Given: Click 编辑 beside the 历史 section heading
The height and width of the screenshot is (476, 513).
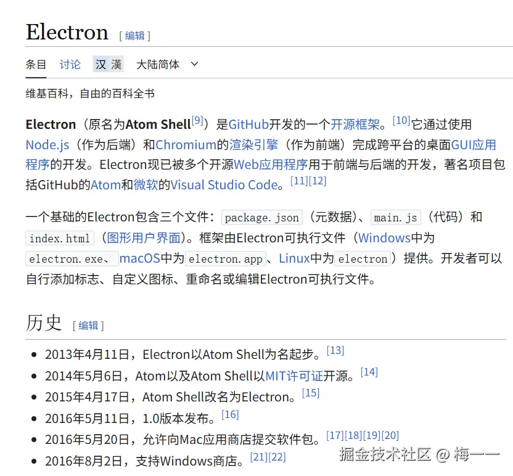Looking at the screenshot, I should (x=88, y=326).
